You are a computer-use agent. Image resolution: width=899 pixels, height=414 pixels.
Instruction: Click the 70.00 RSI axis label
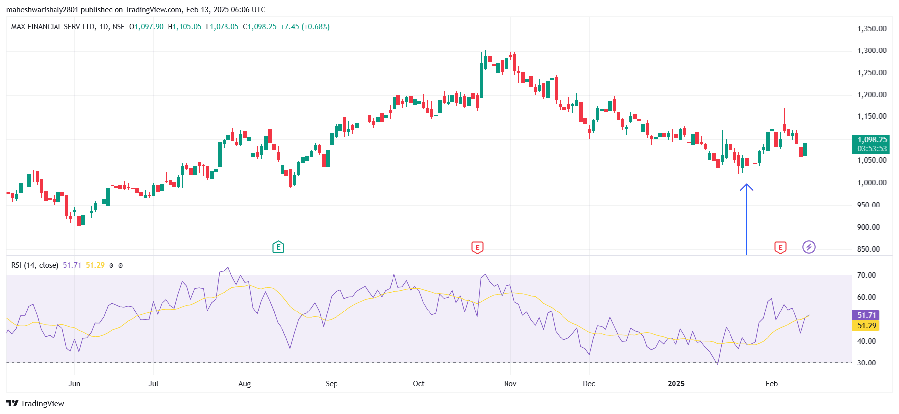point(867,275)
